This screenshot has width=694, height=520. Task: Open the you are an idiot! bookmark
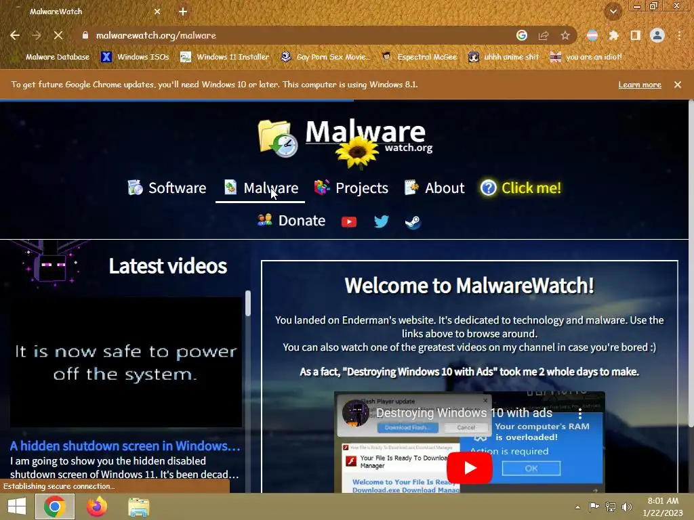(586, 57)
